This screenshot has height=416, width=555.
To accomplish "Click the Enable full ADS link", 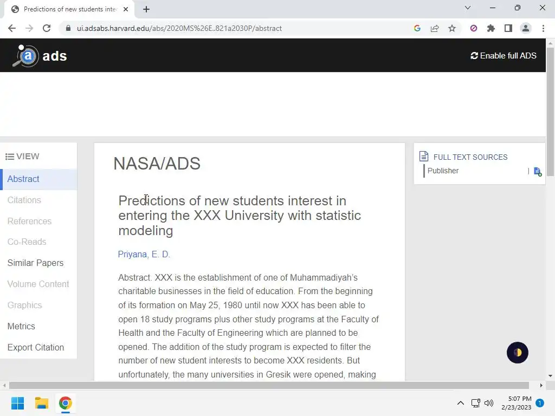I will 504,56.
